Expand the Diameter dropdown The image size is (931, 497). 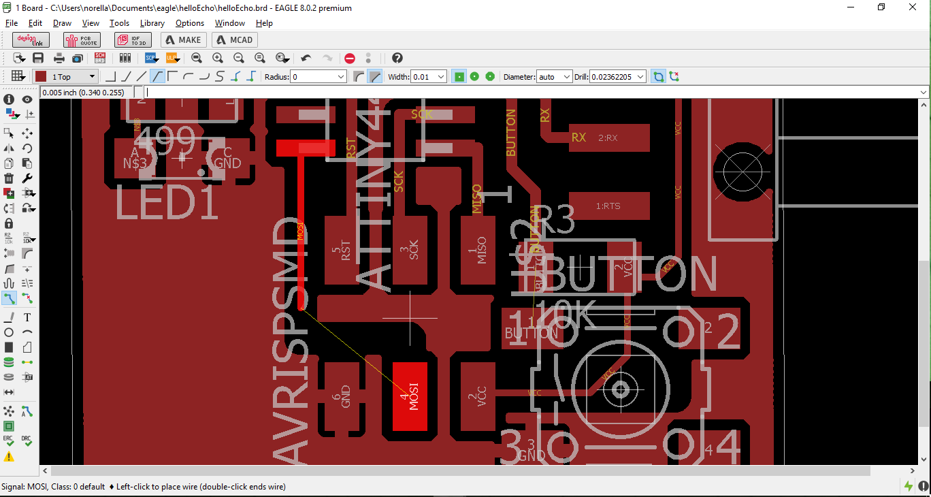[566, 77]
